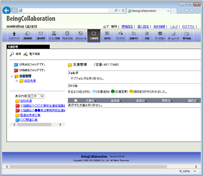Sort the table by 登録者 column
The width and height of the screenshot is (203, 176).
pyautogui.click(x=116, y=101)
